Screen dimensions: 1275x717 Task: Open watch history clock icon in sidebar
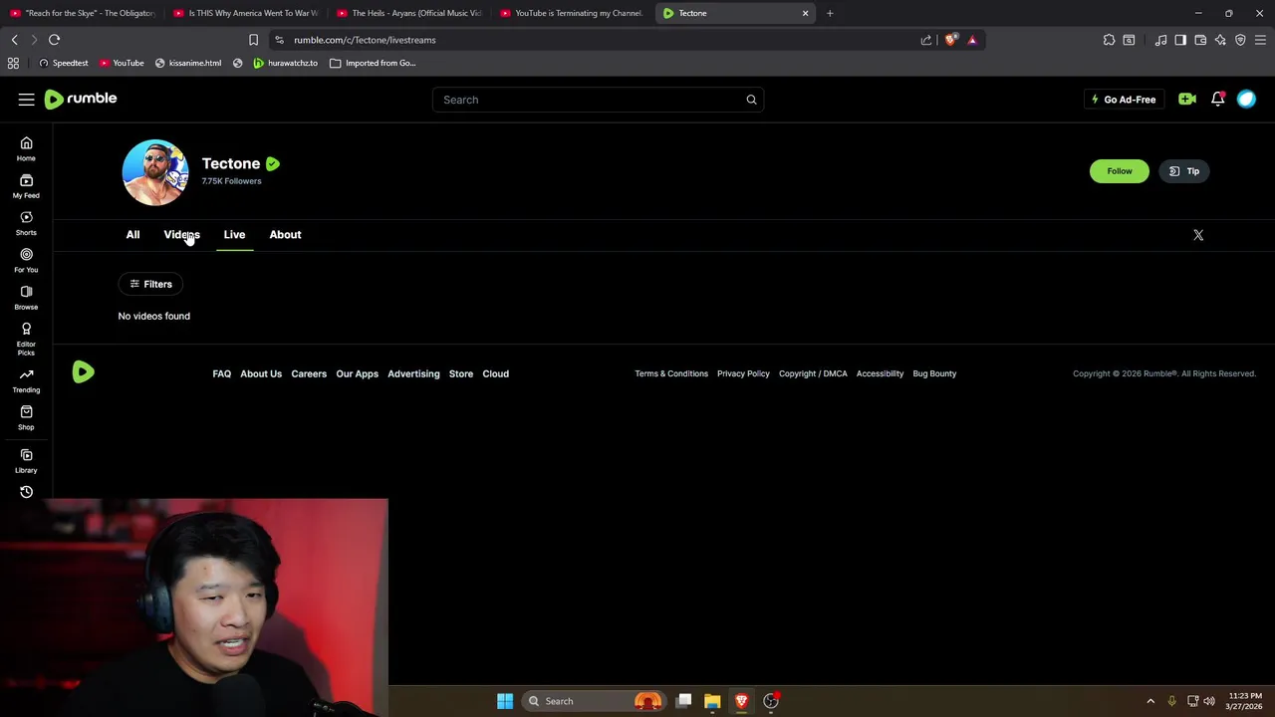pos(26,492)
